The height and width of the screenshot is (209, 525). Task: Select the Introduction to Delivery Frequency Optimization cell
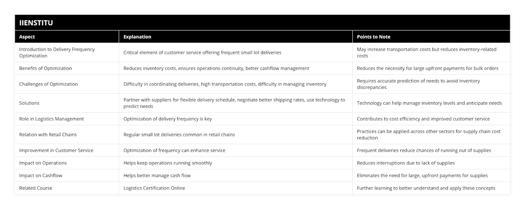(57, 53)
